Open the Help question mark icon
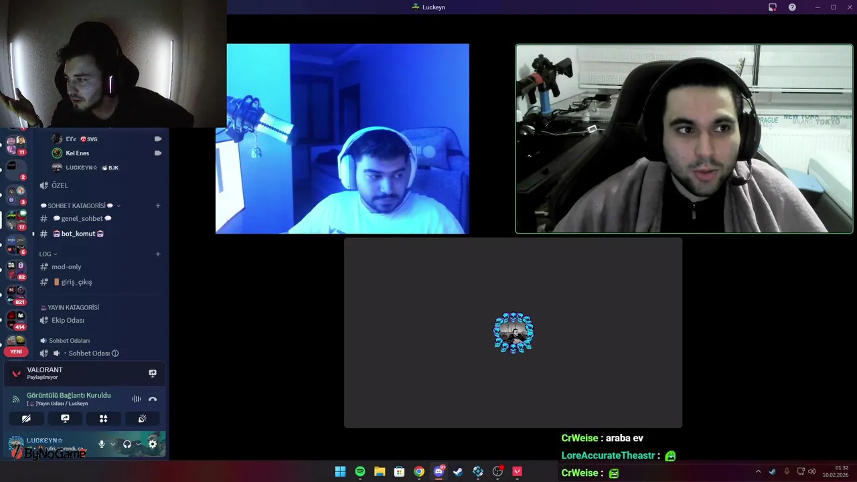Image resolution: width=857 pixels, height=482 pixels. [x=792, y=7]
